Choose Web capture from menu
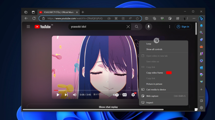The height and width of the screenshot is (120, 215). pyautogui.click(x=164, y=96)
